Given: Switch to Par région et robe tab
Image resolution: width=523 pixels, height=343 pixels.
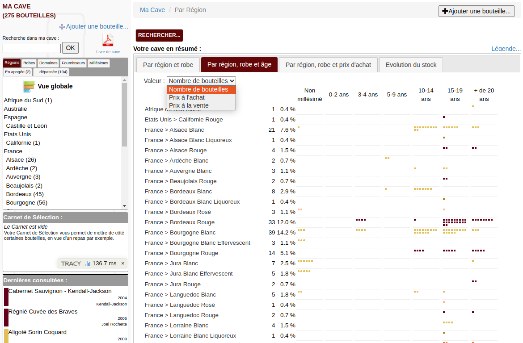Looking at the screenshot, I should (x=168, y=65).
